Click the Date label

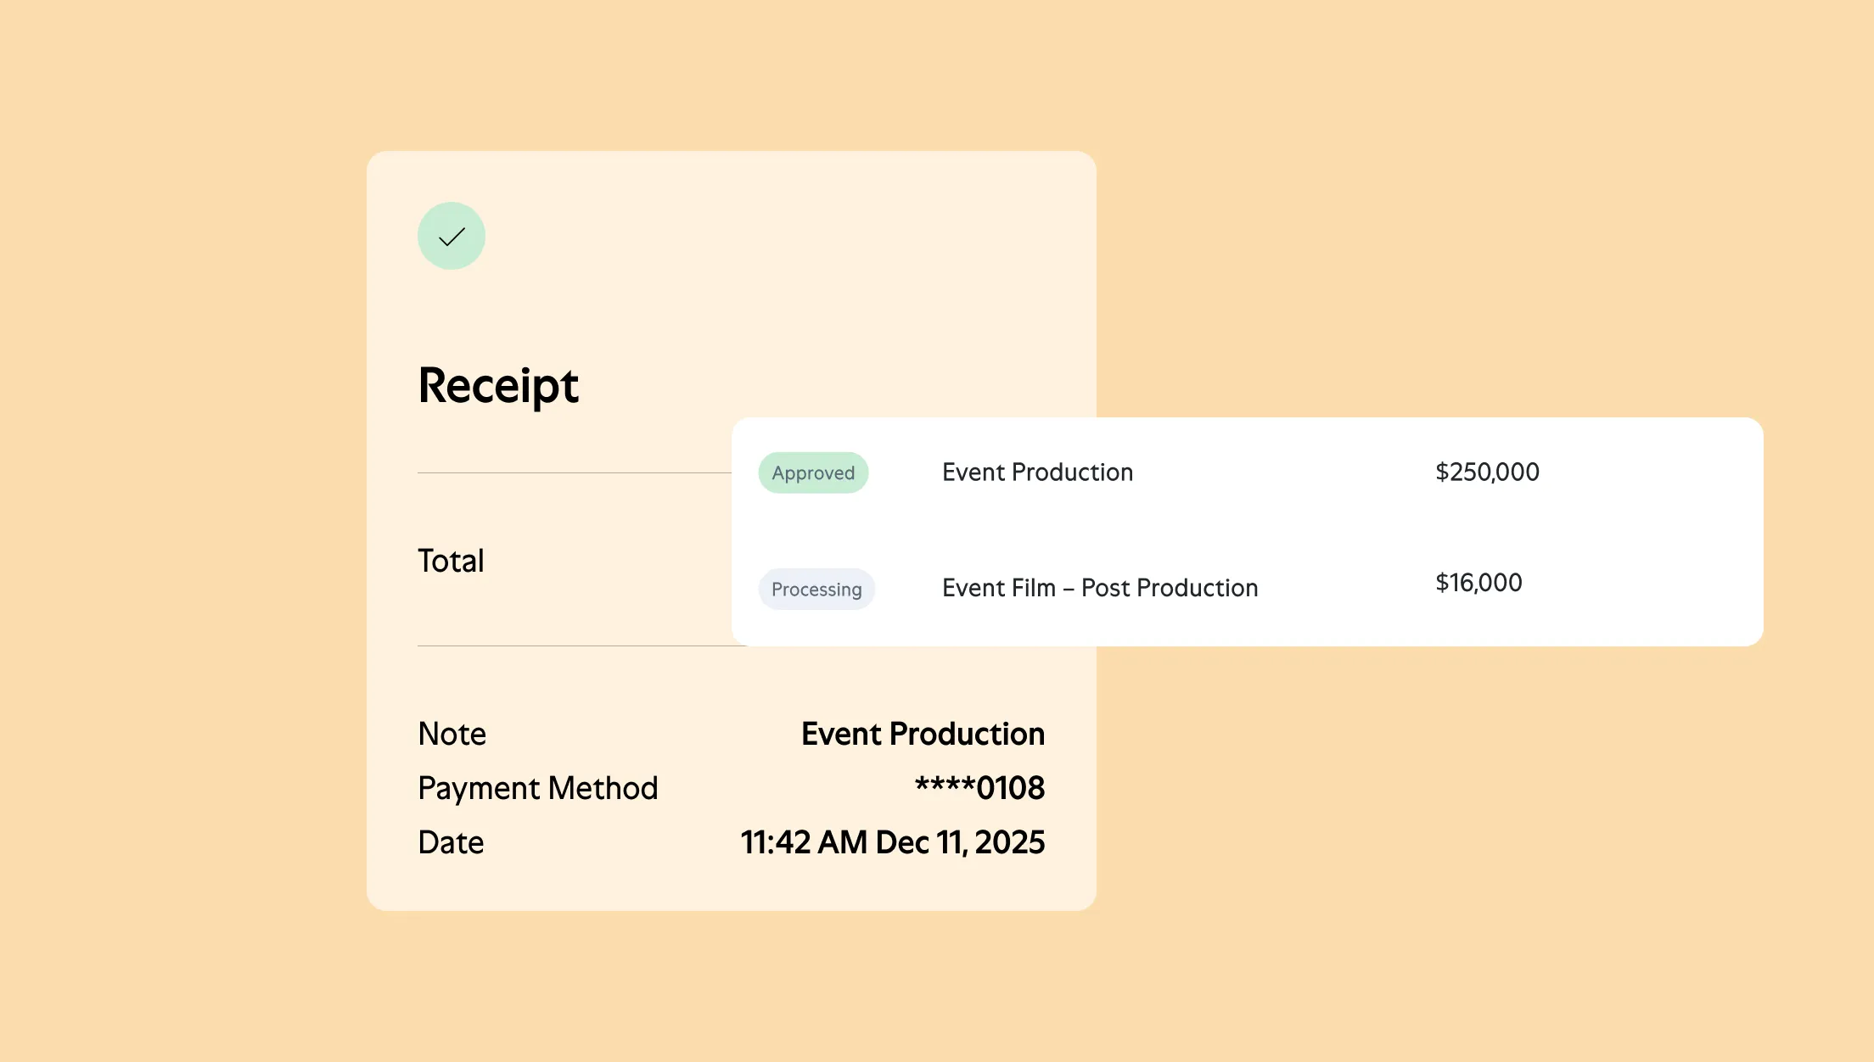pyautogui.click(x=451, y=842)
